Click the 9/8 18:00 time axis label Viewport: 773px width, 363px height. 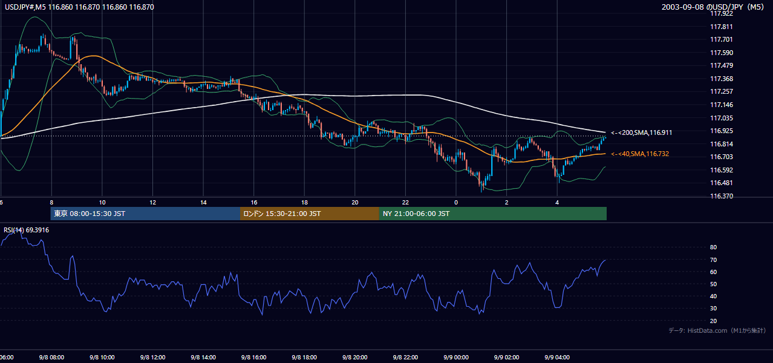[x=304, y=358]
